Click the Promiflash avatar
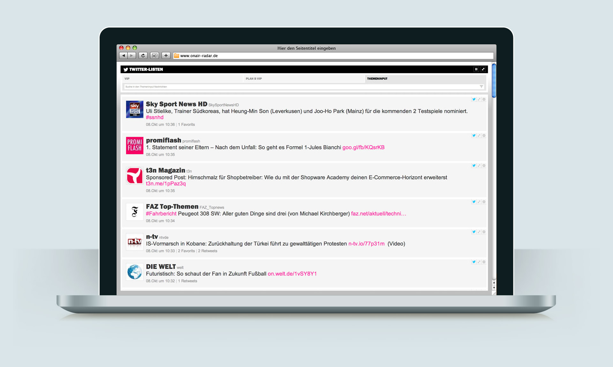Screen dimensions: 613x367 coord(135,146)
